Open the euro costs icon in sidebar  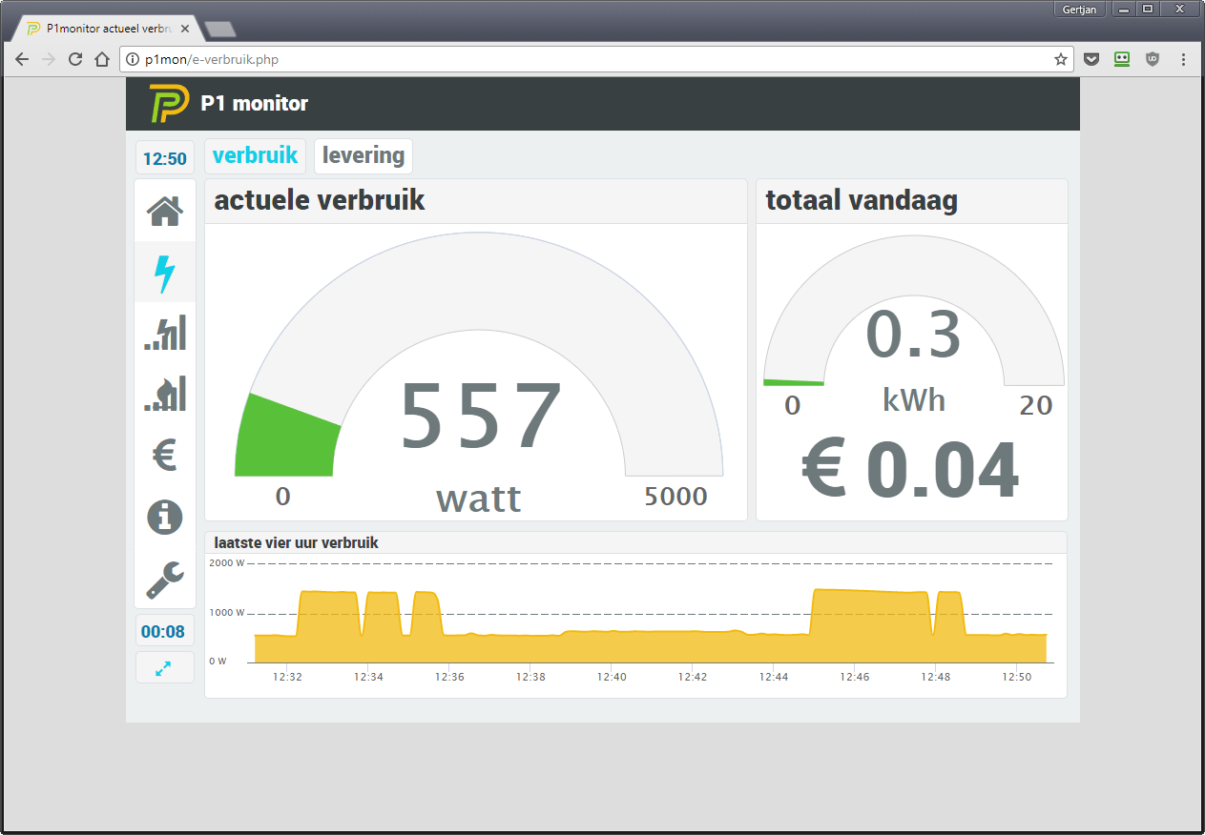pyautogui.click(x=164, y=455)
